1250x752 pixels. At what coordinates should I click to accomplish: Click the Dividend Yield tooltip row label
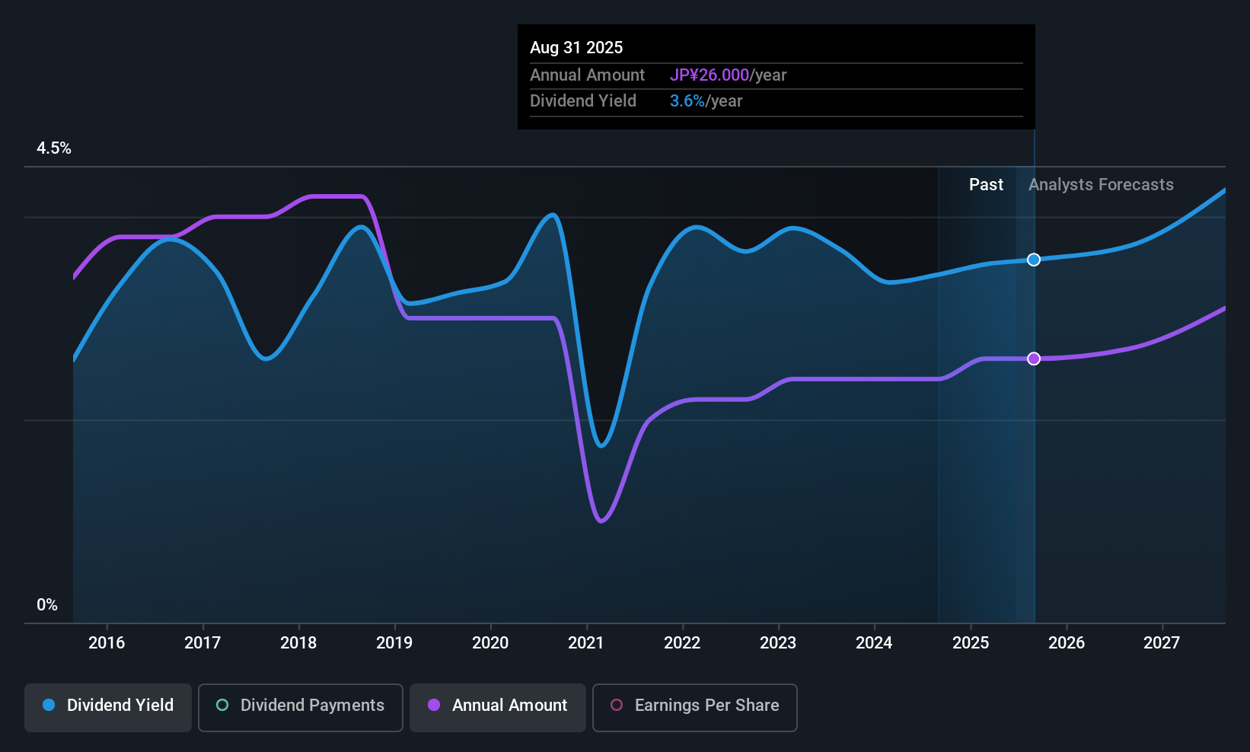pyautogui.click(x=583, y=101)
